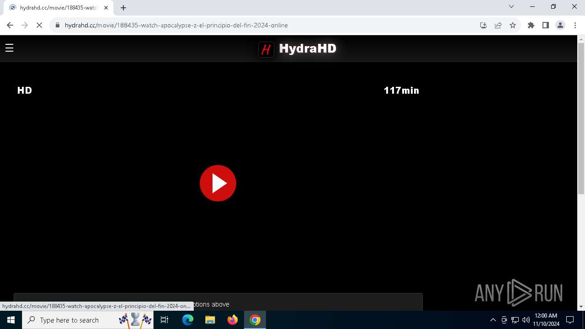Click the address bar URL
This screenshot has height=329, width=585.
pos(176,25)
